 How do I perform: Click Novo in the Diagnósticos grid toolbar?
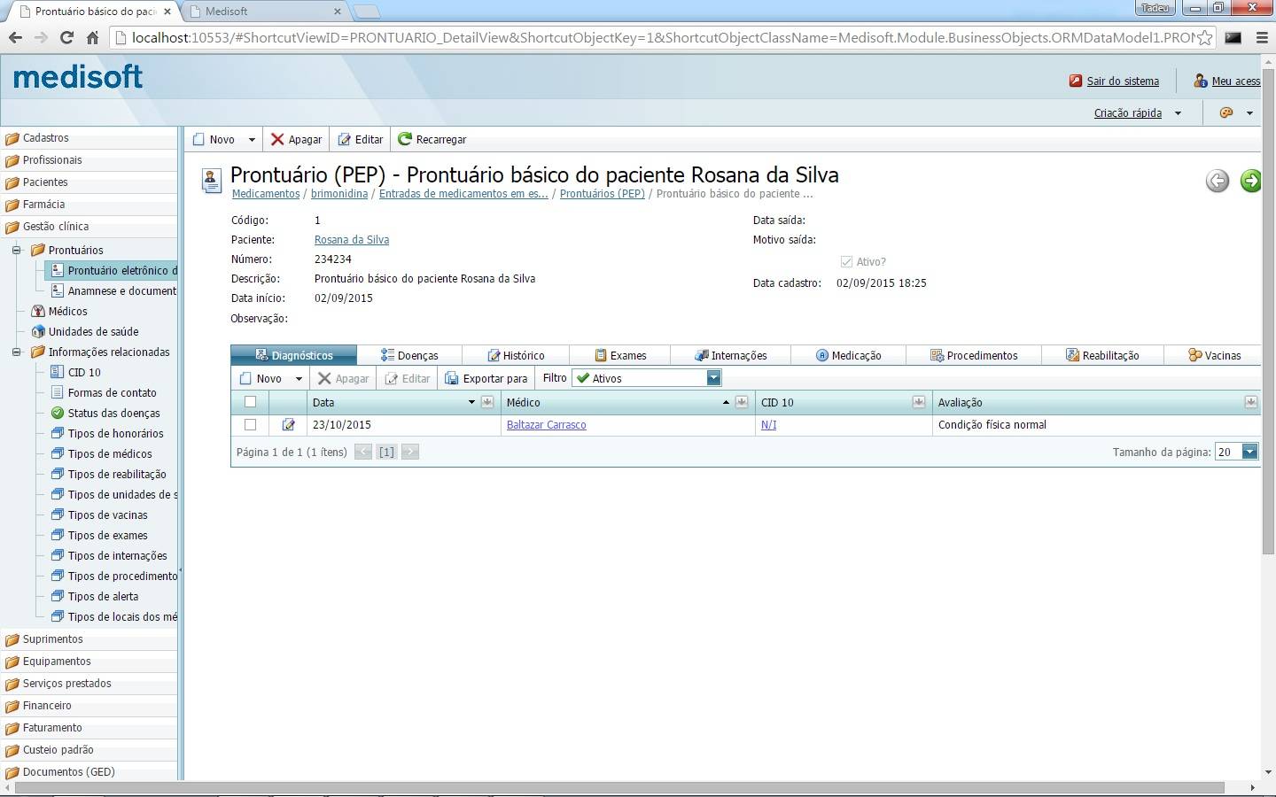pyautogui.click(x=261, y=378)
